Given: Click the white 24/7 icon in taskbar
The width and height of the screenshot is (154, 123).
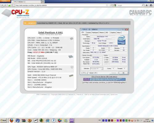Looking at the screenshot, I should [x=35, y=121].
